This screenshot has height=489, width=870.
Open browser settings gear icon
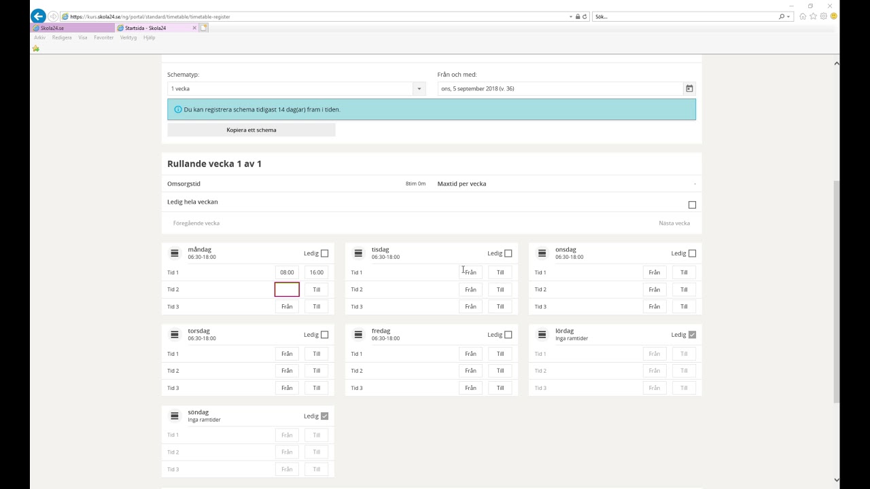823,16
